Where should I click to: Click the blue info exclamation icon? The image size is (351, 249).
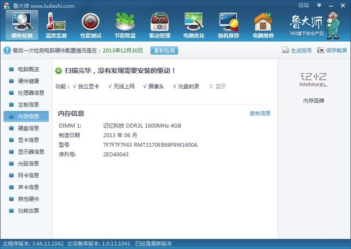(7, 50)
